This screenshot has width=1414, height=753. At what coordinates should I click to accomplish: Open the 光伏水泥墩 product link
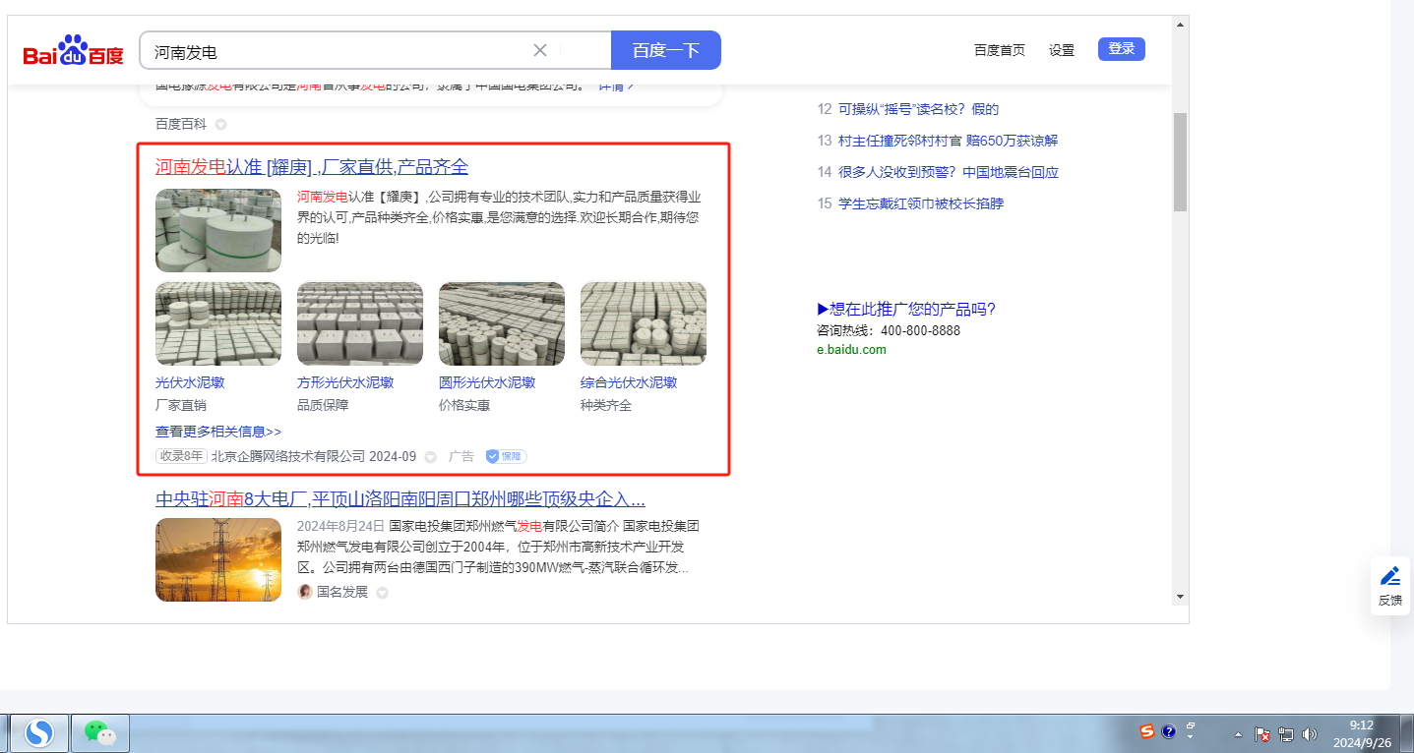click(x=190, y=382)
